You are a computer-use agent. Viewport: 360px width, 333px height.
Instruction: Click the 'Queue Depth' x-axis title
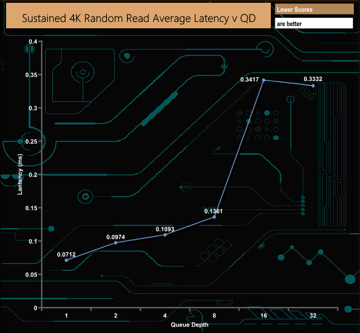pyautogui.click(x=189, y=325)
